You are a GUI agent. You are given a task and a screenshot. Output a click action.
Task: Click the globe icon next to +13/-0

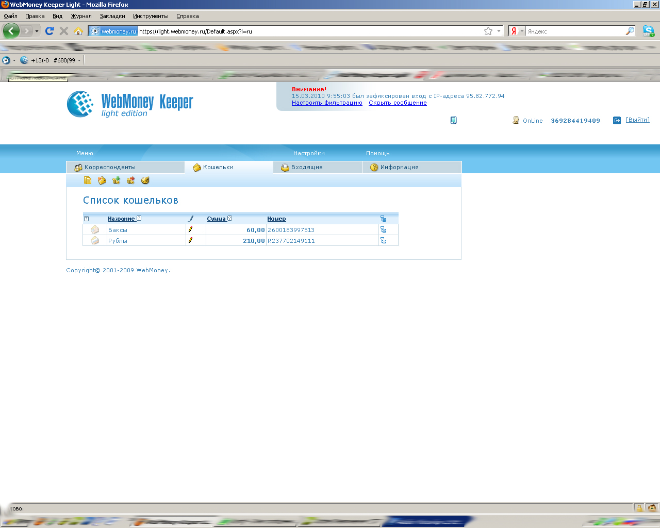[x=24, y=60]
